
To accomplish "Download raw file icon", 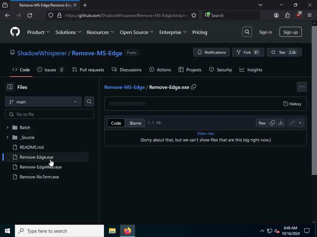I will pyautogui.click(x=280, y=123).
